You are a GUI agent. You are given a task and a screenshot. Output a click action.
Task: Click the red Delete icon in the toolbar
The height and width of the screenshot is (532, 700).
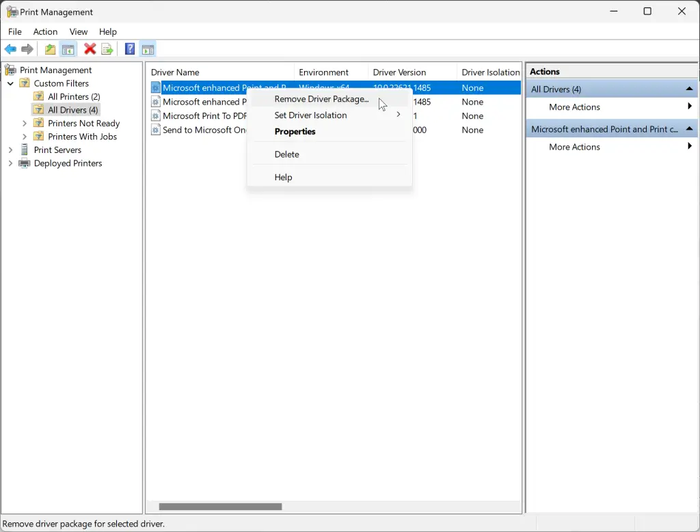coord(89,48)
